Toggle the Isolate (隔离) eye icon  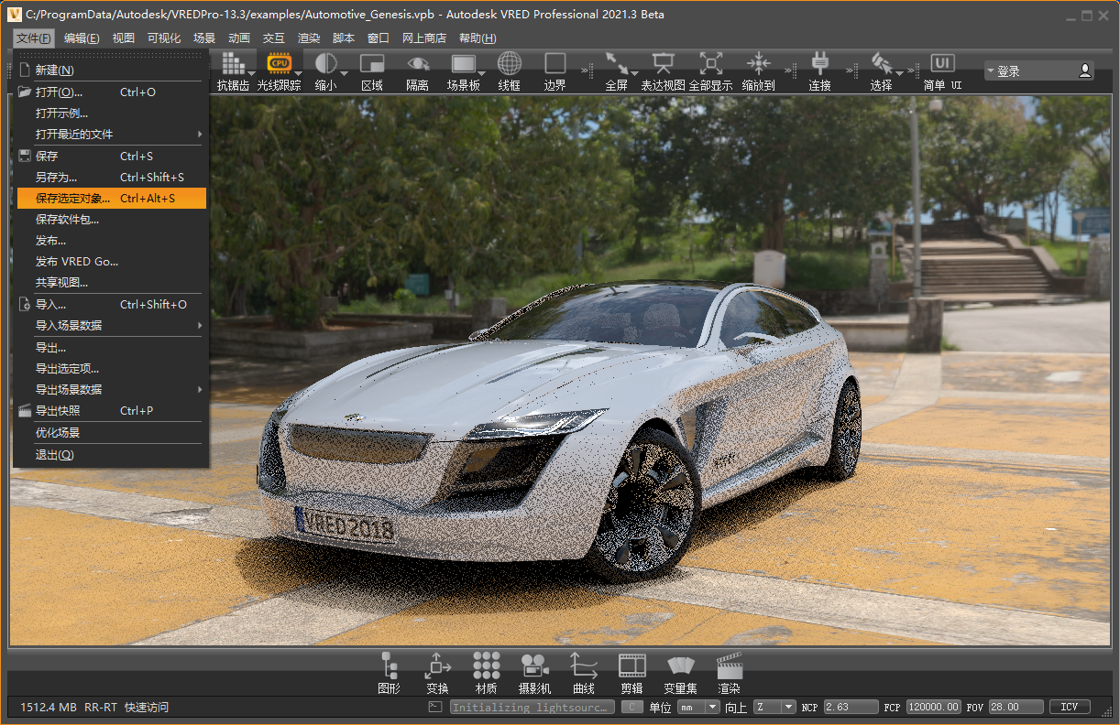[418, 64]
